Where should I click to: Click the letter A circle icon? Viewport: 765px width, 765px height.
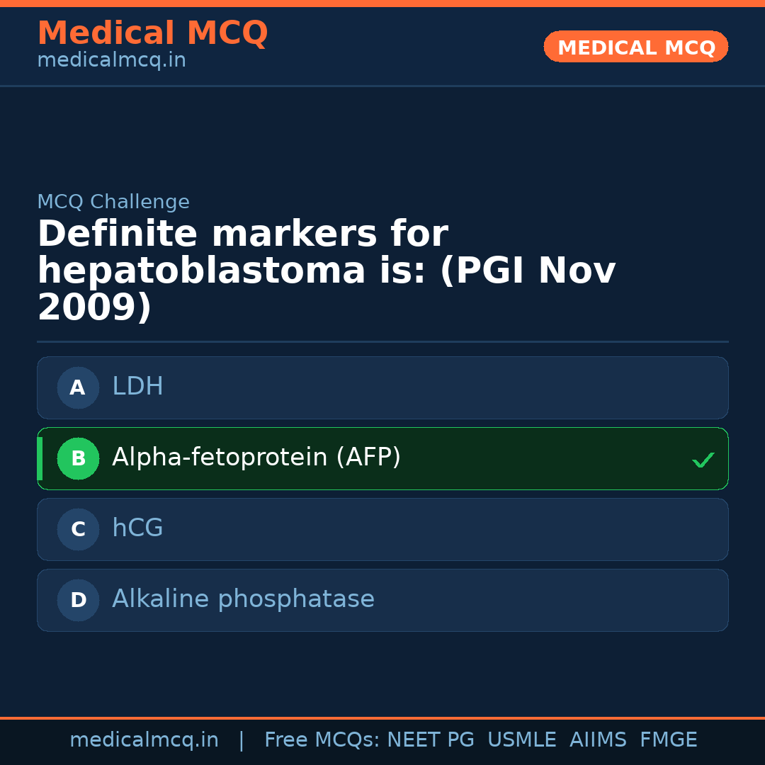tap(78, 387)
